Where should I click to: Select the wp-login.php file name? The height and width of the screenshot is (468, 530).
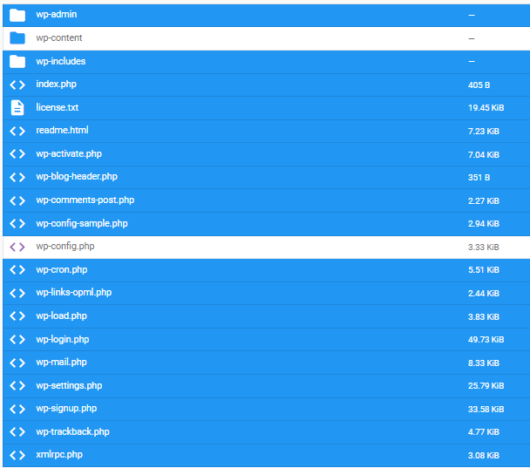(x=63, y=339)
